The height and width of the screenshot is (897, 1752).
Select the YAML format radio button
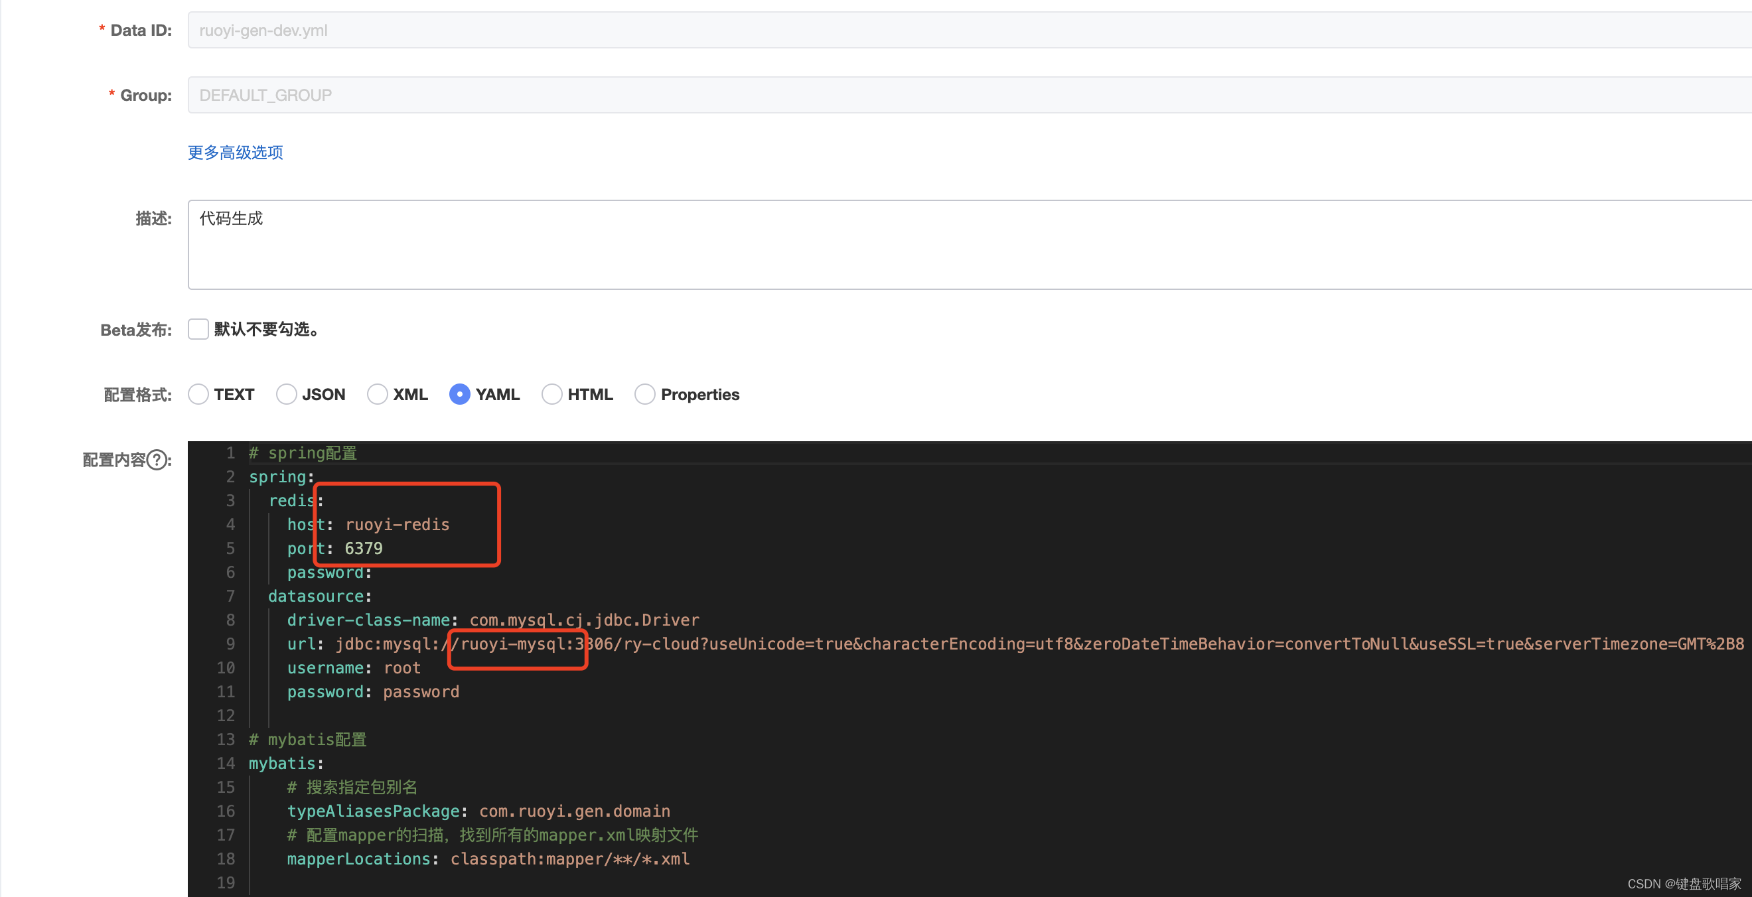pyautogui.click(x=460, y=395)
